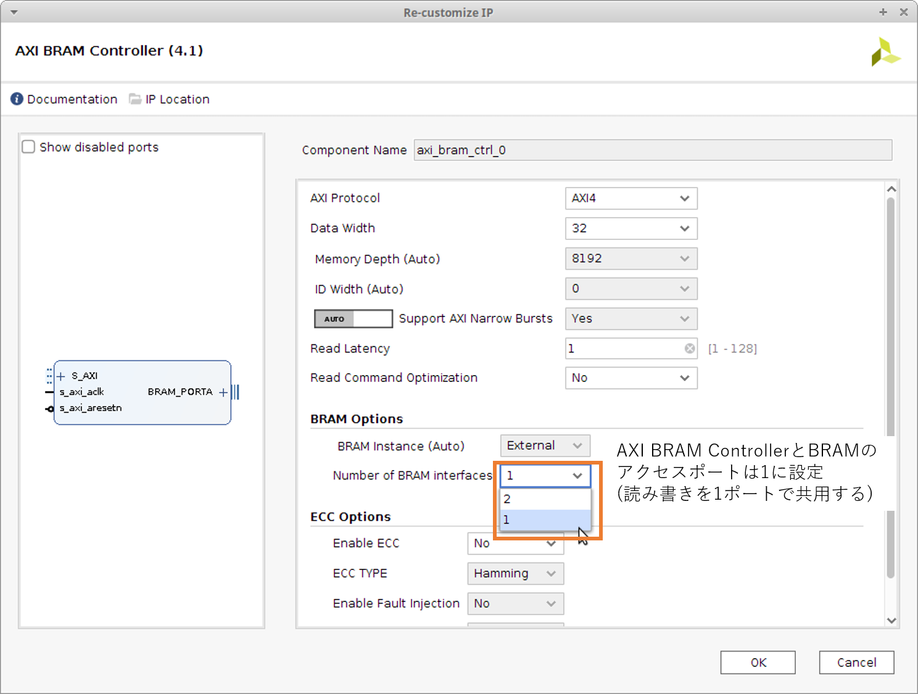
Task: Click the vertical scrollbar down arrow
Action: pos(891,621)
